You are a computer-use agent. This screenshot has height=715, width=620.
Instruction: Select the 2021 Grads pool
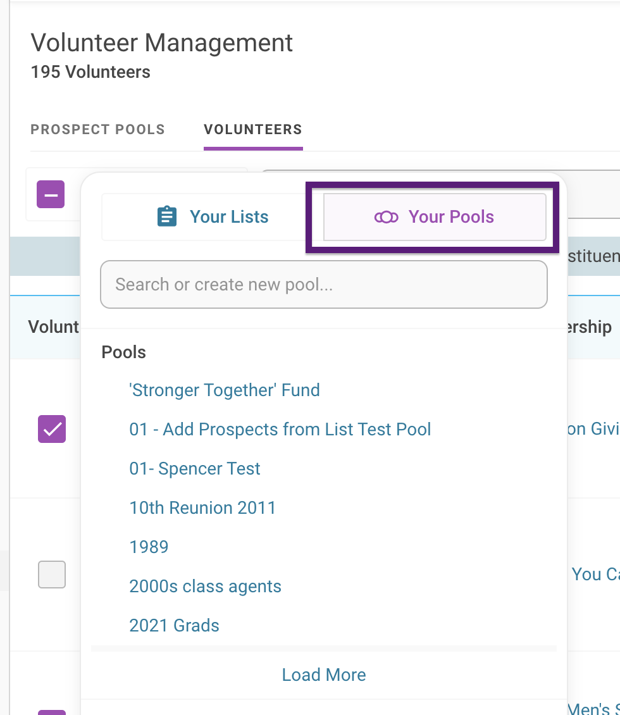174,626
